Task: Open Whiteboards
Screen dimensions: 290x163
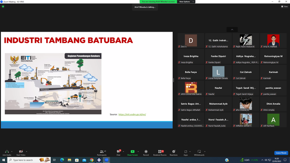Action: coord(199,153)
